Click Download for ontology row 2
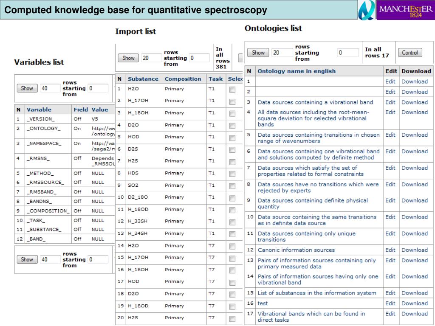Viewport: 435px width, 326px height. click(x=415, y=92)
